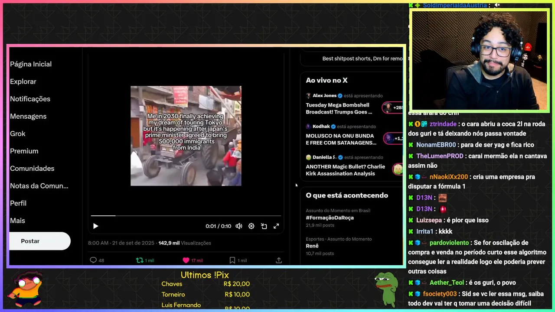Click Alex Jones listener avatars badge
The width and height of the screenshot is (555, 312).
[x=393, y=107]
